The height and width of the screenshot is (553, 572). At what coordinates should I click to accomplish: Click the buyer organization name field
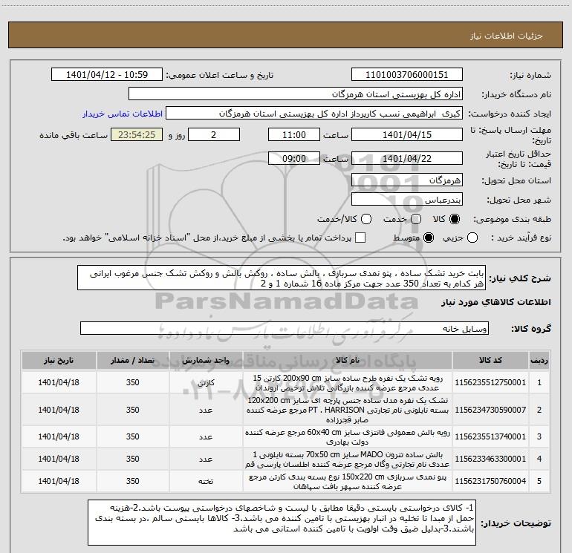296,94
